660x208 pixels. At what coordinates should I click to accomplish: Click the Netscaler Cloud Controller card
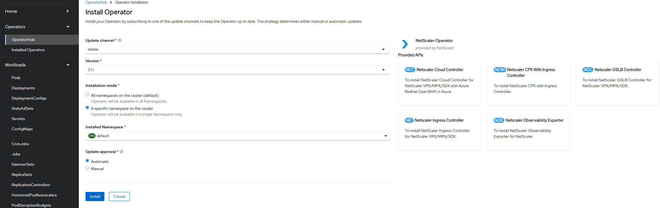pos(440,83)
